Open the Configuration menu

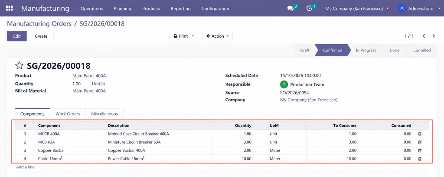215,9
